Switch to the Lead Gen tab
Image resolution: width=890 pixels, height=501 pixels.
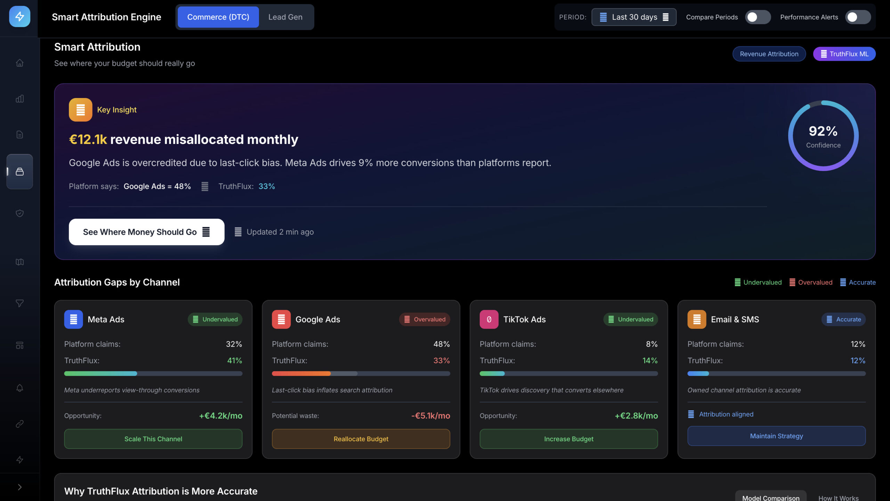point(285,17)
